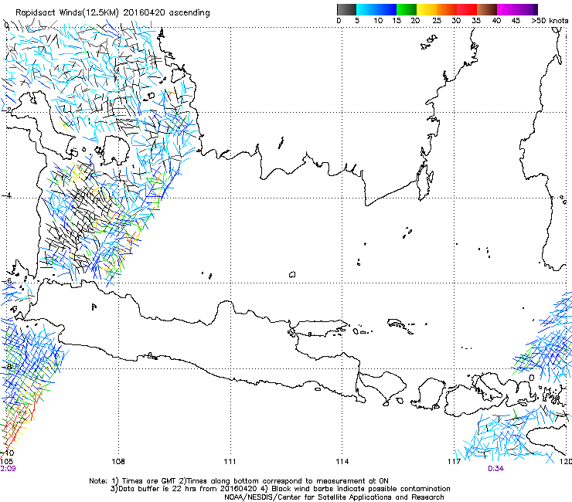Image resolution: width=572 pixels, height=502 pixels.
Task: Click the cyan-to-blue 5–15 knots color band
Action: 376,9
